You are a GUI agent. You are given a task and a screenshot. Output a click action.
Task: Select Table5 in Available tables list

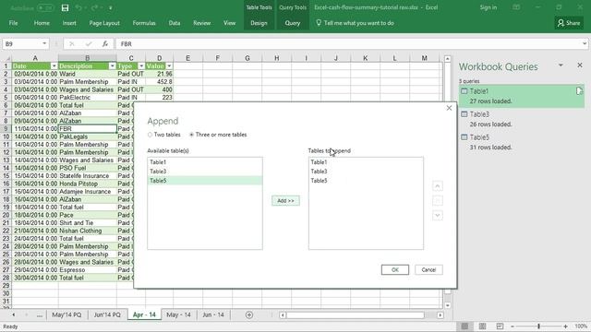point(205,181)
